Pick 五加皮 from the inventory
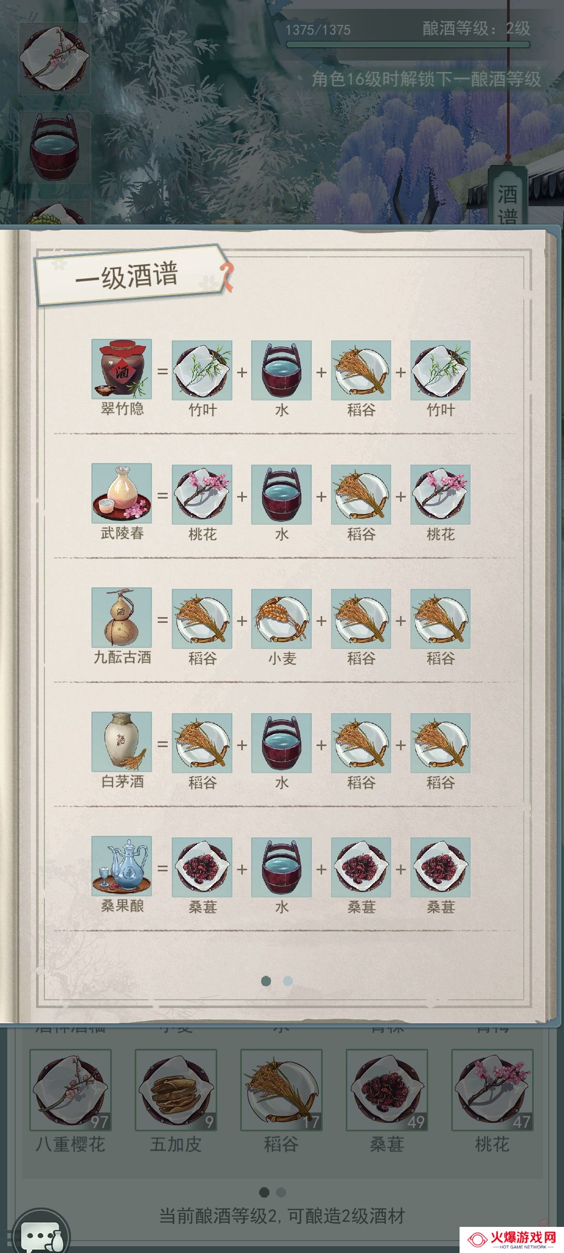 176,1091
